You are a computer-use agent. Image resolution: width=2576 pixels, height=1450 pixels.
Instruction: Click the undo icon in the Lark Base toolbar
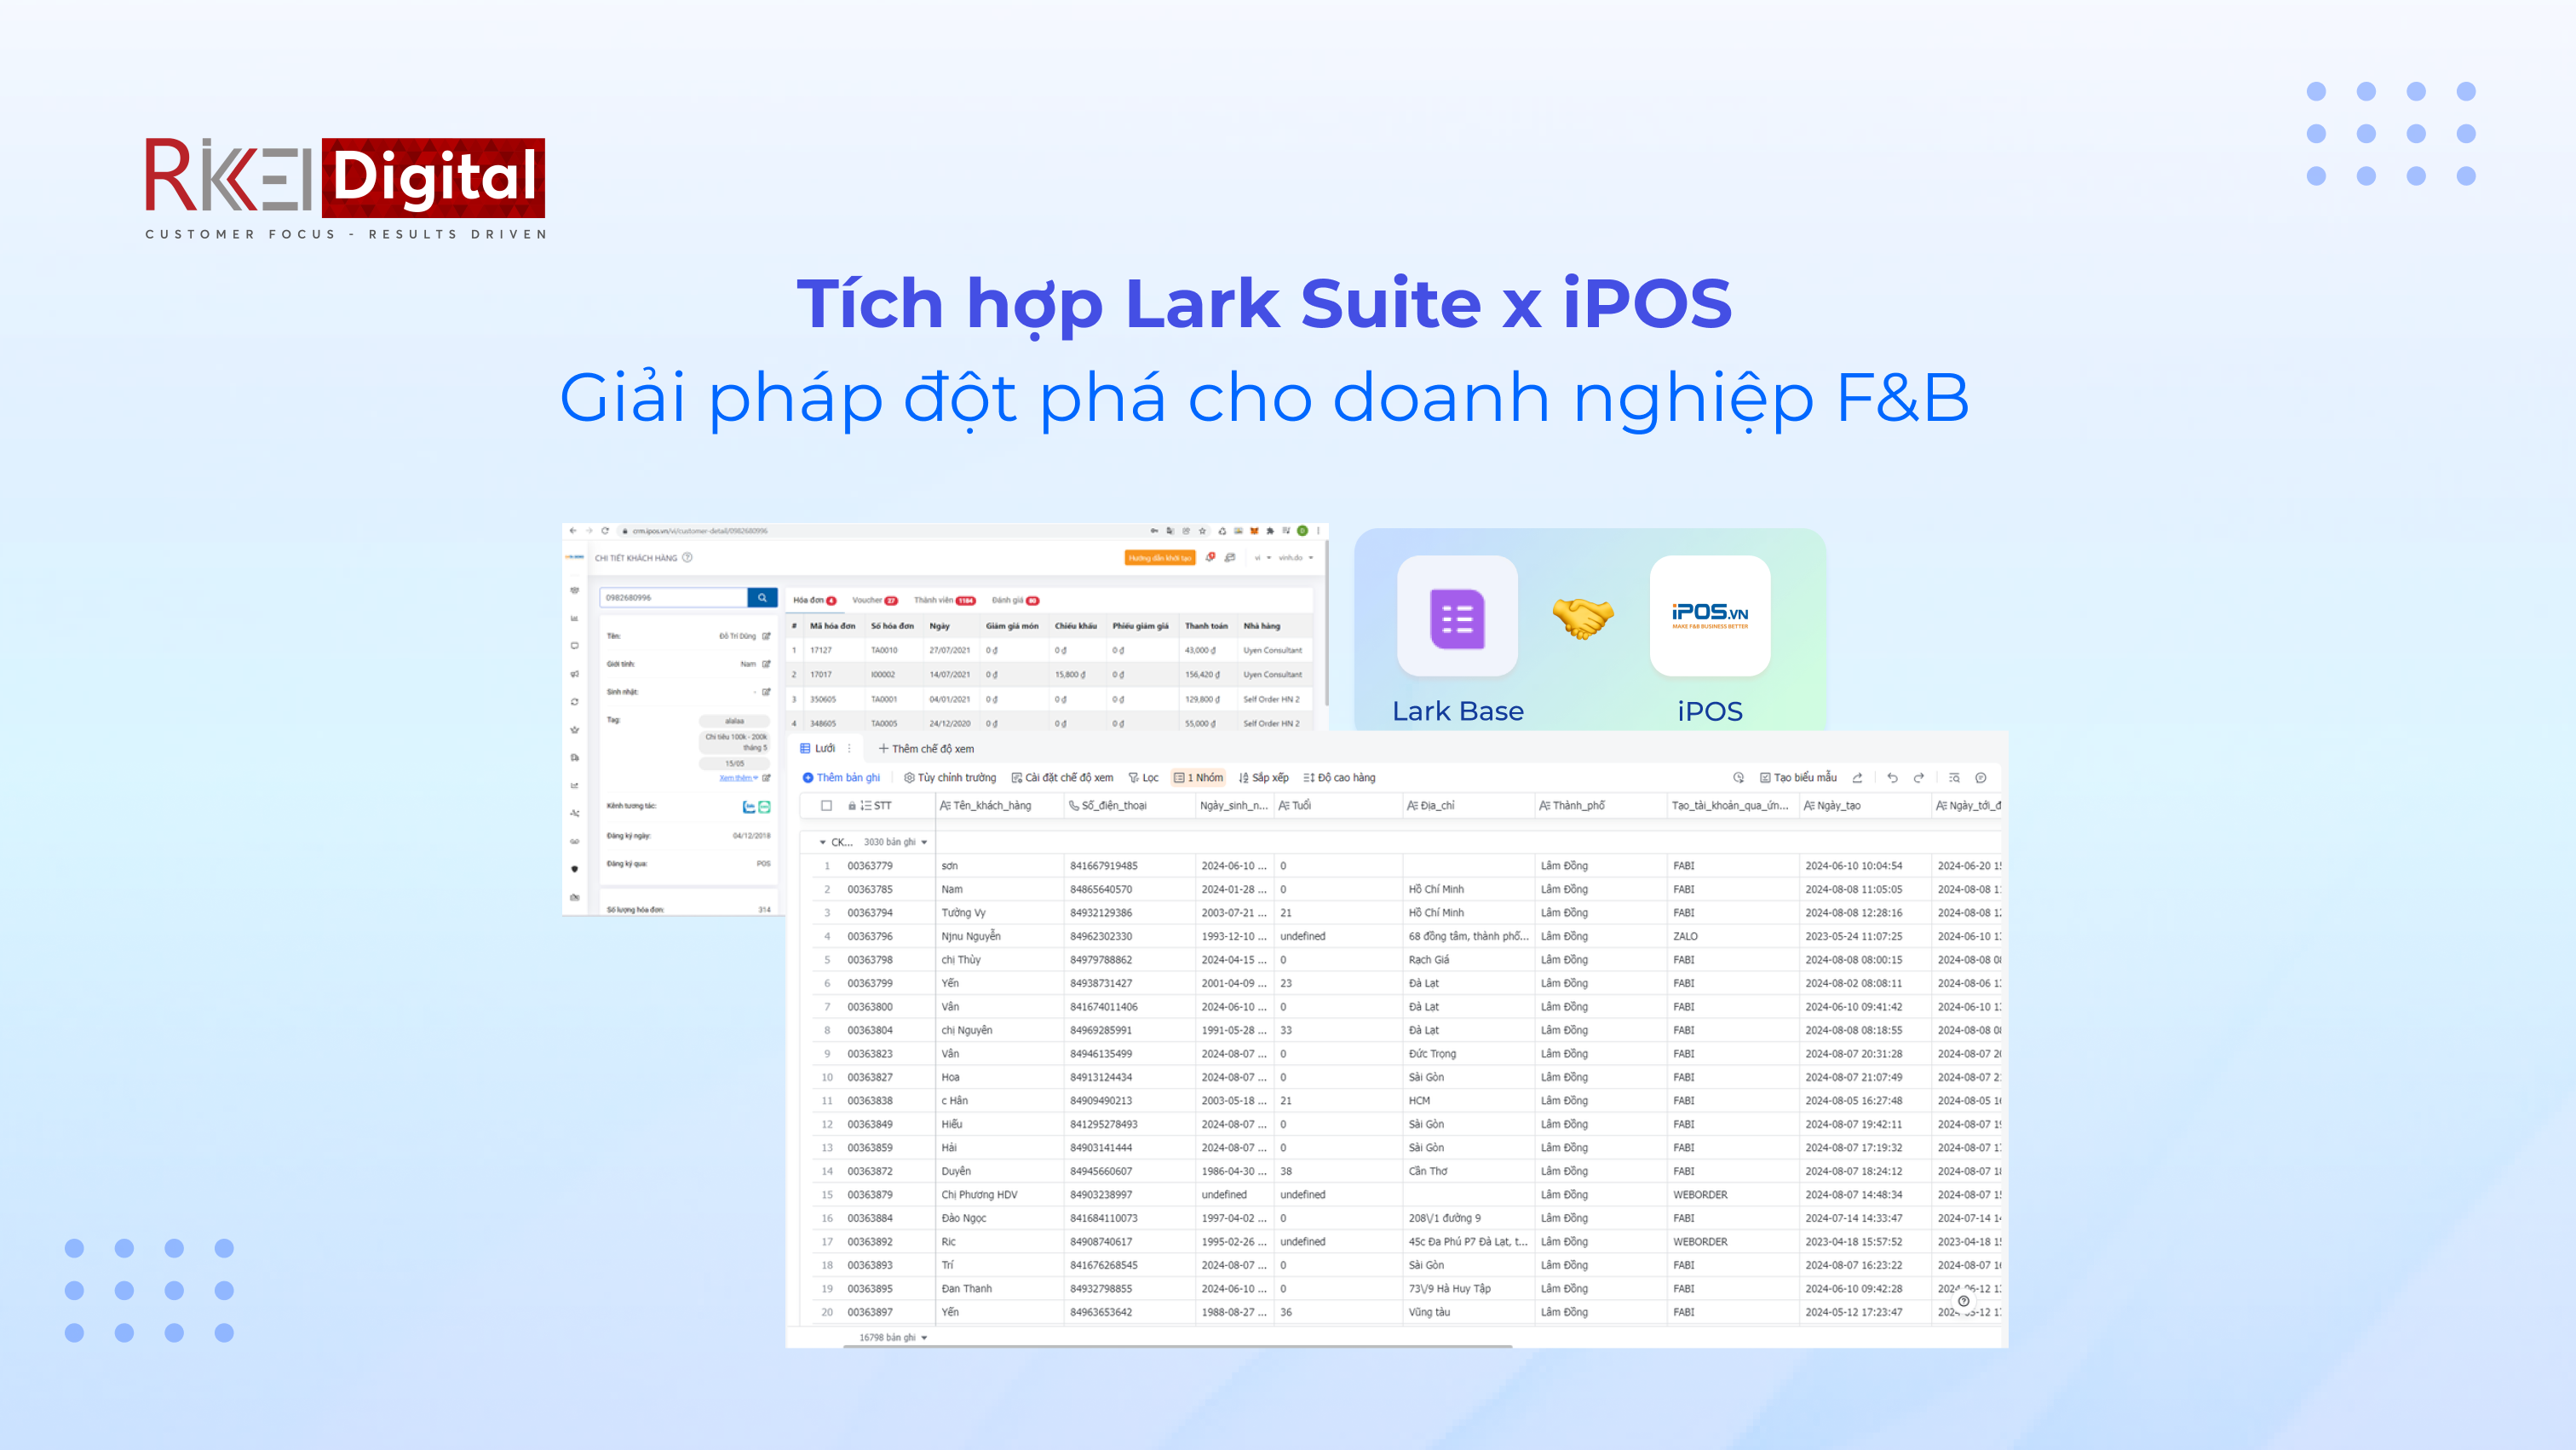[x=1893, y=778]
